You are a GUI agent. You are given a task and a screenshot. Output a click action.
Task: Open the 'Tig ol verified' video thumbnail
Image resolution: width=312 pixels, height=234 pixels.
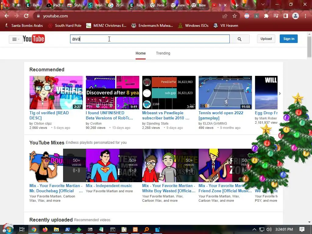(x=56, y=93)
